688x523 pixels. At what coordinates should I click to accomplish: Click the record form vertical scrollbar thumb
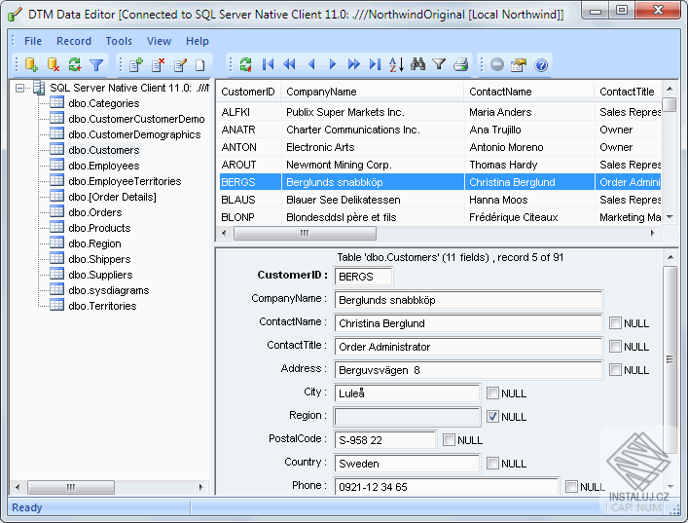pyautogui.click(x=670, y=359)
